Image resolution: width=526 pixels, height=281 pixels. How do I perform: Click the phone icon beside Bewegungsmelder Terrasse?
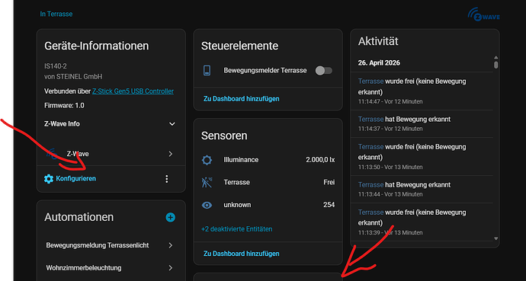tap(207, 70)
